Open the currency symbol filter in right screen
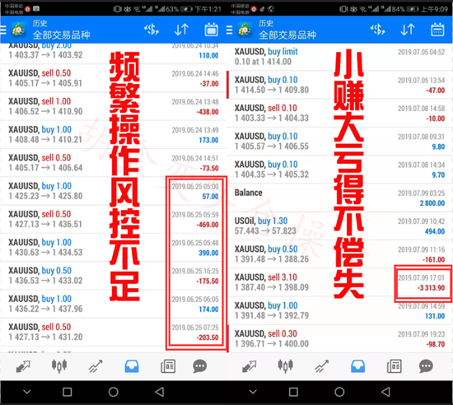Screen dimensions: 453x405 pos(378,30)
